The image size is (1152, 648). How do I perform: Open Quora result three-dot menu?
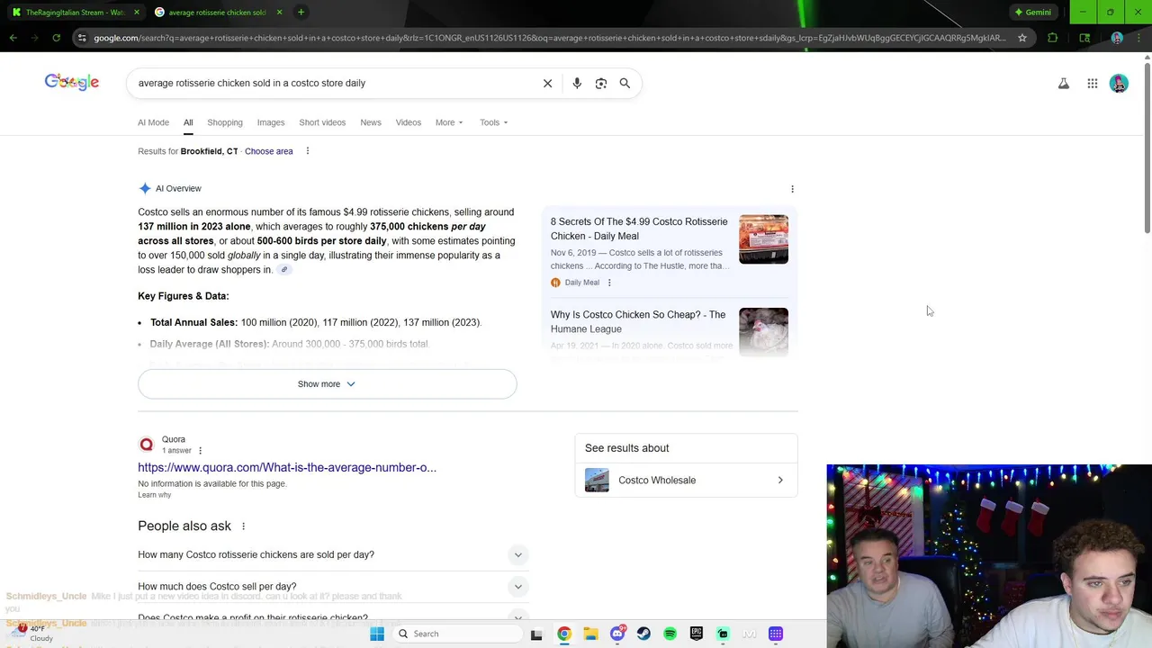[x=200, y=451]
